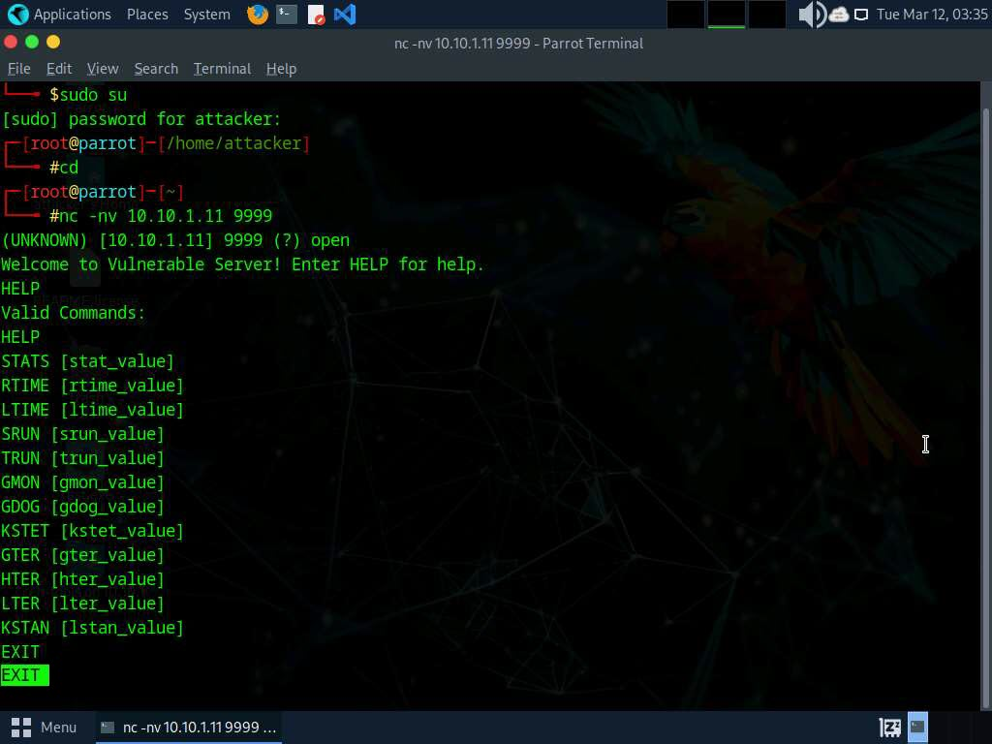Expand the System menu

pos(206,15)
